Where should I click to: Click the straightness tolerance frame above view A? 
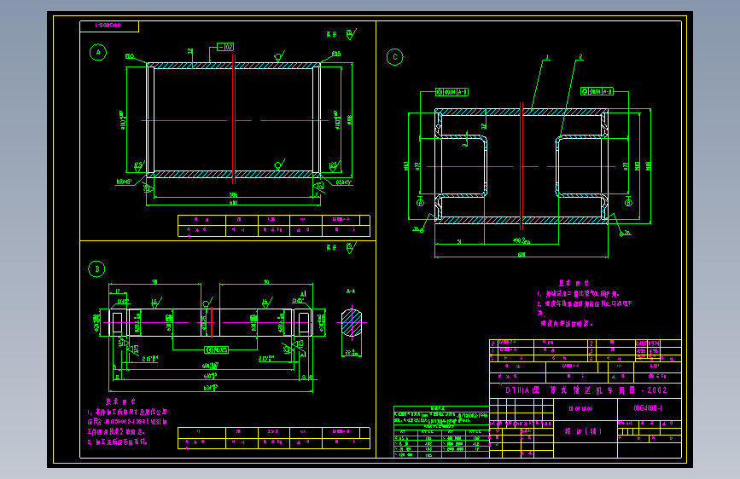click(225, 47)
